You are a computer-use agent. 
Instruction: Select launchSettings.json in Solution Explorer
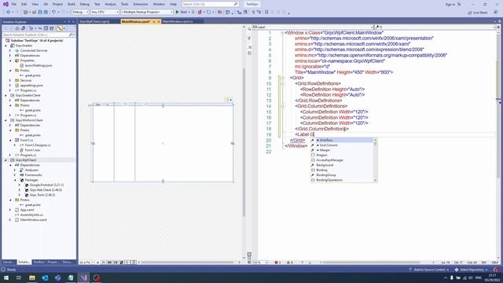[x=39, y=65]
